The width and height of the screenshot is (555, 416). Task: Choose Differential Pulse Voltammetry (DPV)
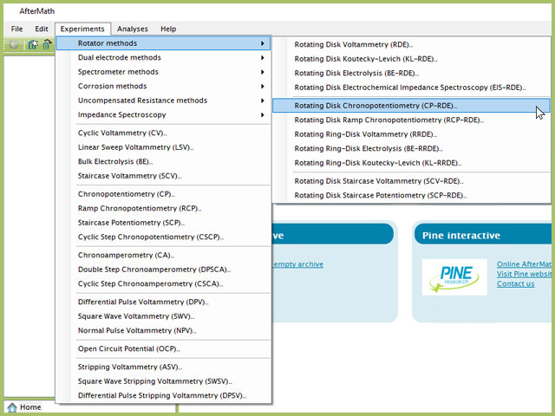[x=163, y=302]
